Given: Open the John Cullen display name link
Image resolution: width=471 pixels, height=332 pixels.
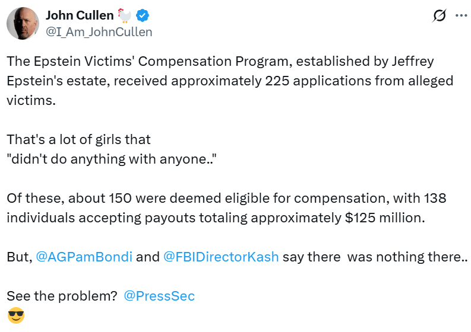Looking at the screenshot, I should click(x=78, y=15).
